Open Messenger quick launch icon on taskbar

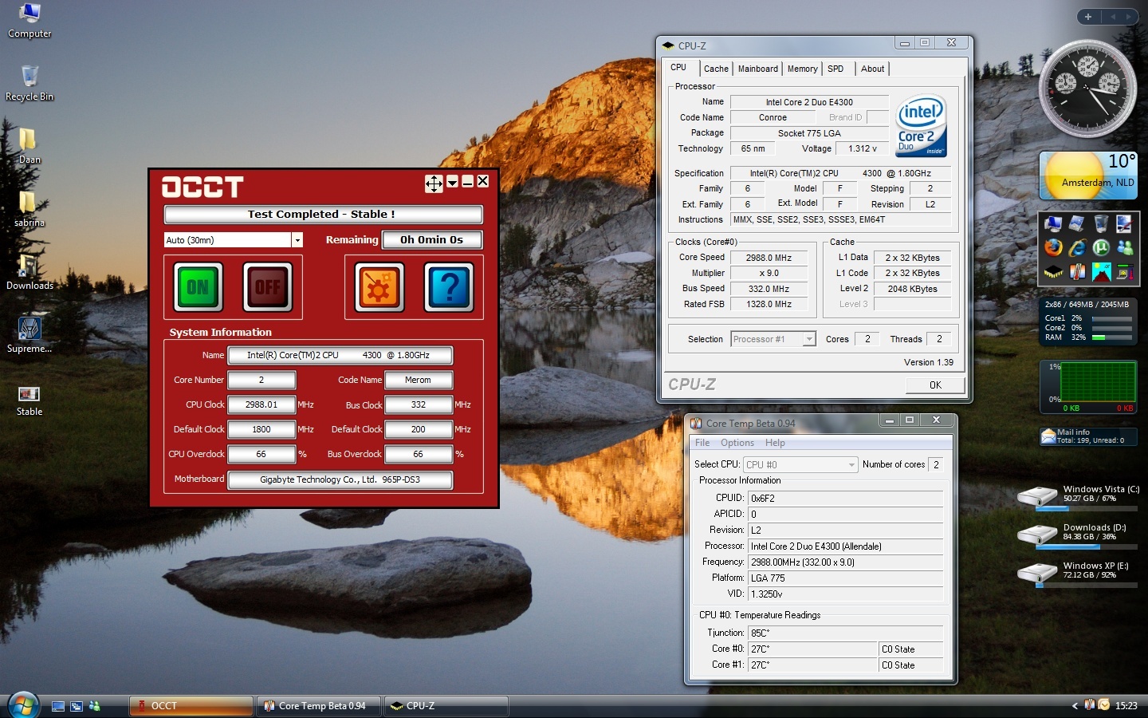(95, 706)
